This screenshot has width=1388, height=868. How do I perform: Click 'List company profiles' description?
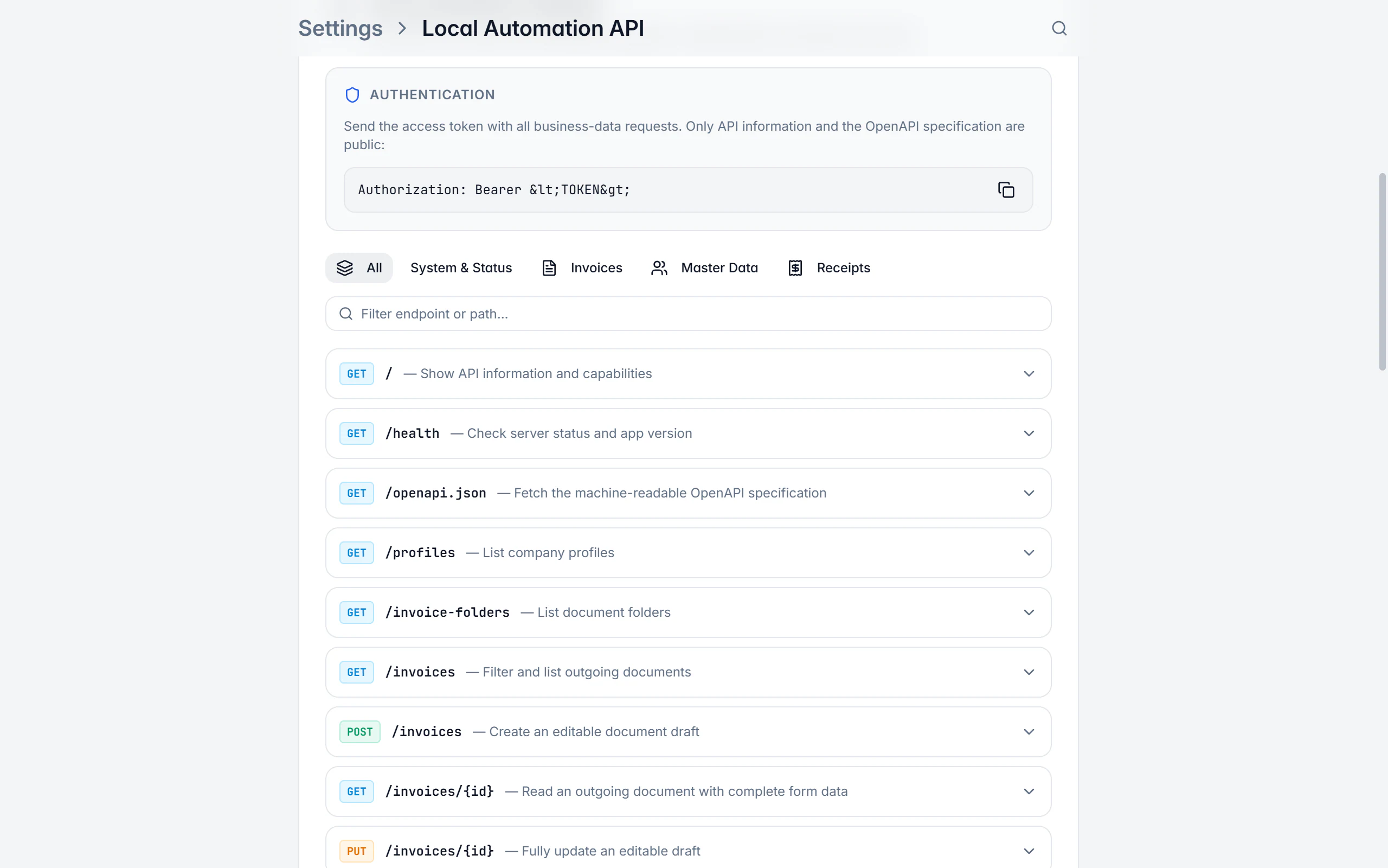548,553
